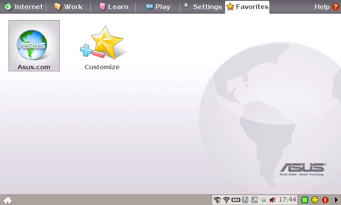The width and height of the screenshot is (341, 205).
Task: Click the home icon in the taskbar
Action: click(x=8, y=200)
